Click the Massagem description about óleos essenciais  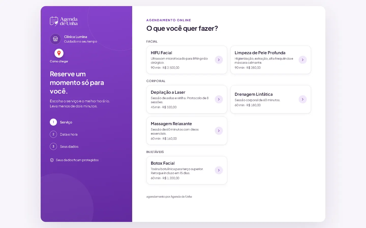point(175,131)
